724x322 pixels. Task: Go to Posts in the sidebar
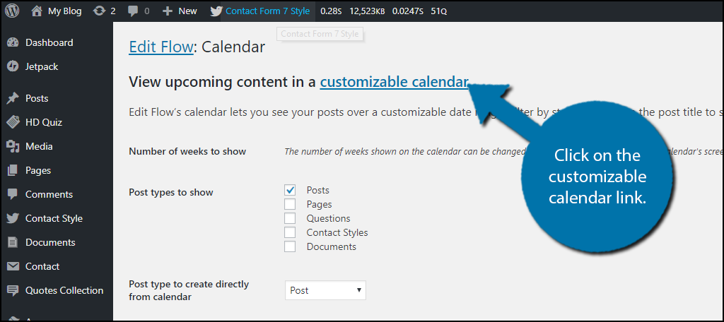(x=37, y=98)
